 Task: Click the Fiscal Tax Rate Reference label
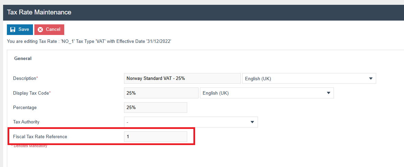click(x=40, y=136)
